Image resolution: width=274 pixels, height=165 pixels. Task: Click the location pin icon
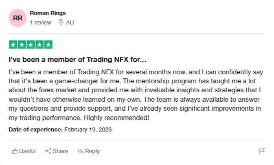pyautogui.click(x=61, y=22)
